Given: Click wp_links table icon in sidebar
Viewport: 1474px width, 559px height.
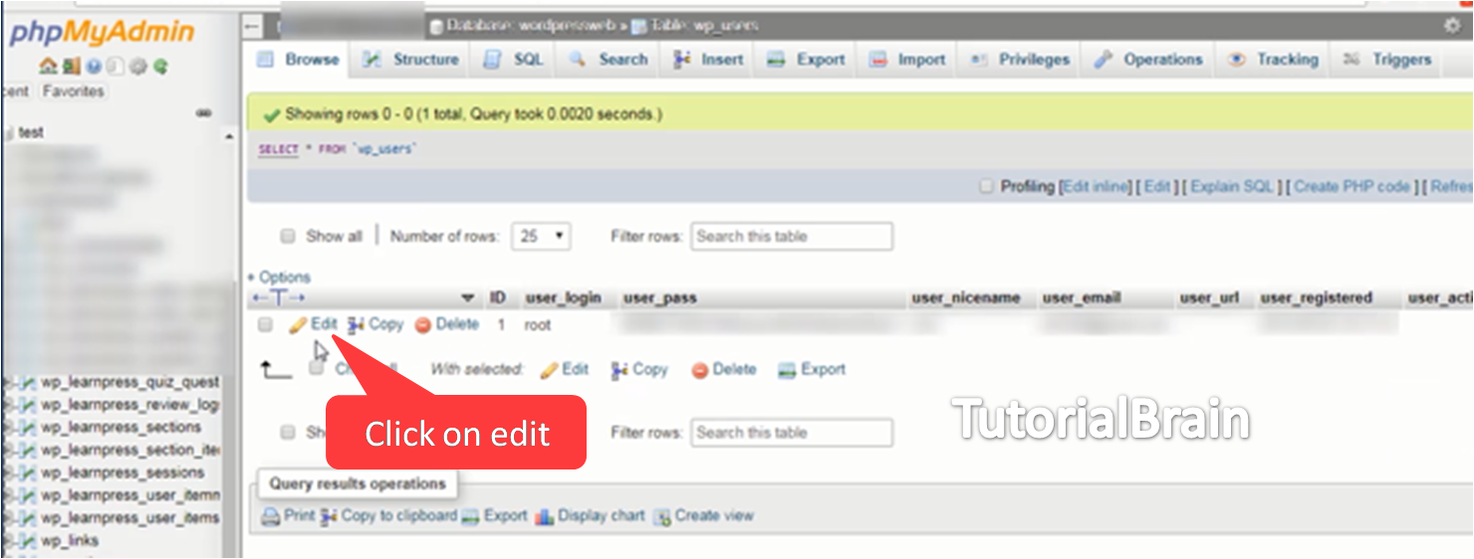Looking at the screenshot, I should click(28, 541).
